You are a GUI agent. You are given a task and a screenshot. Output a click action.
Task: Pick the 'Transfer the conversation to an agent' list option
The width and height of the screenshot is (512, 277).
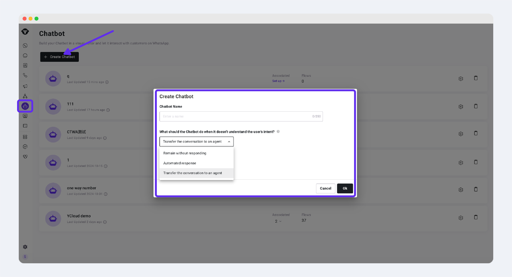point(192,173)
